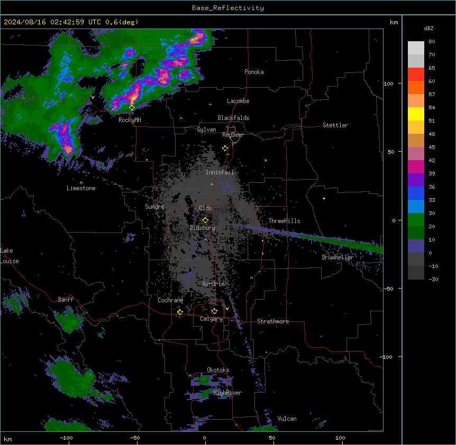
Task: Click the yellow diamond marker above Calgary label
Action: click(x=214, y=311)
